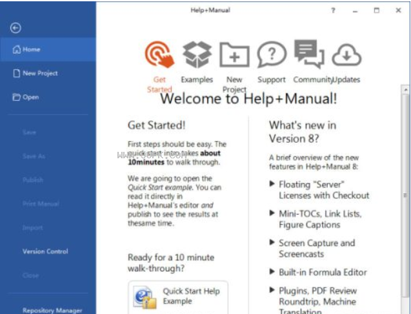Open the Get Started target icon

(159, 55)
